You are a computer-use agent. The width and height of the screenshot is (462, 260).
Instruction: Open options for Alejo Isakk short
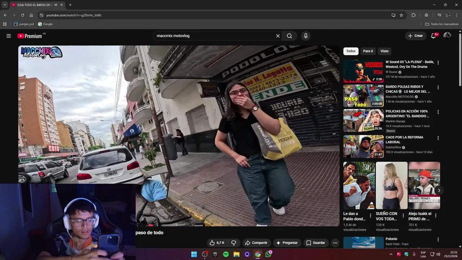(436, 215)
